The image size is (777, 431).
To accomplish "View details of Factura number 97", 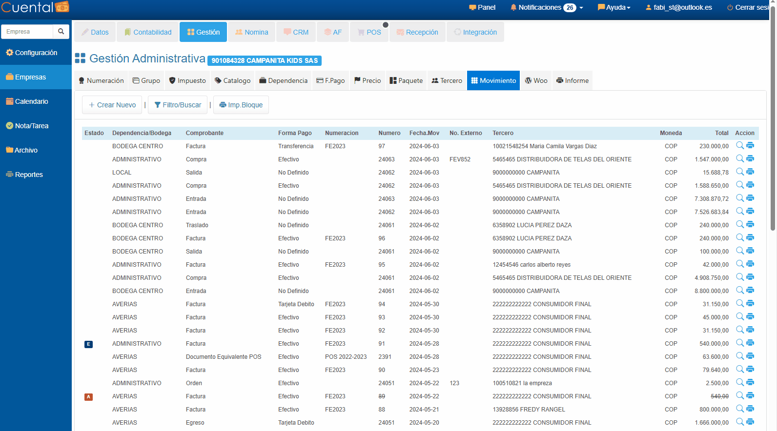I will pos(740,145).
